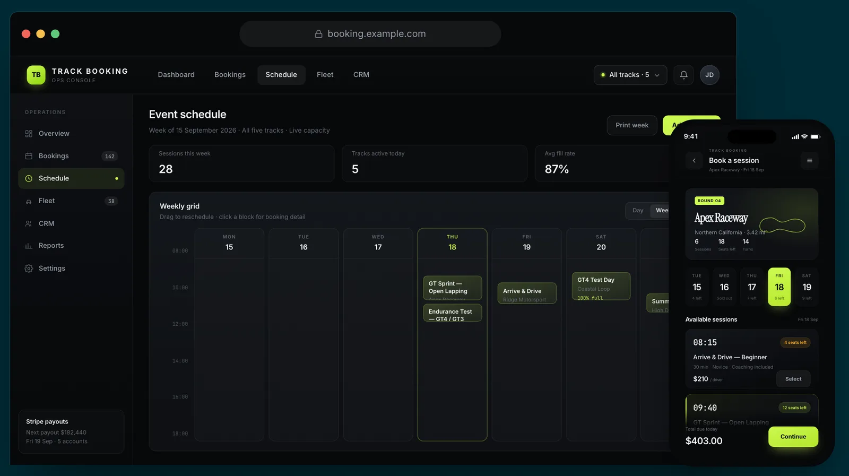
Task: Open the Bookings tab in top nav
Action: coord(230,75)
